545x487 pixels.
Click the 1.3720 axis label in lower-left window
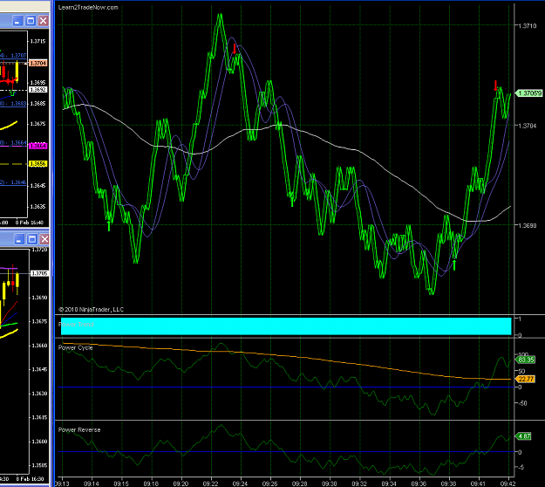39,250
